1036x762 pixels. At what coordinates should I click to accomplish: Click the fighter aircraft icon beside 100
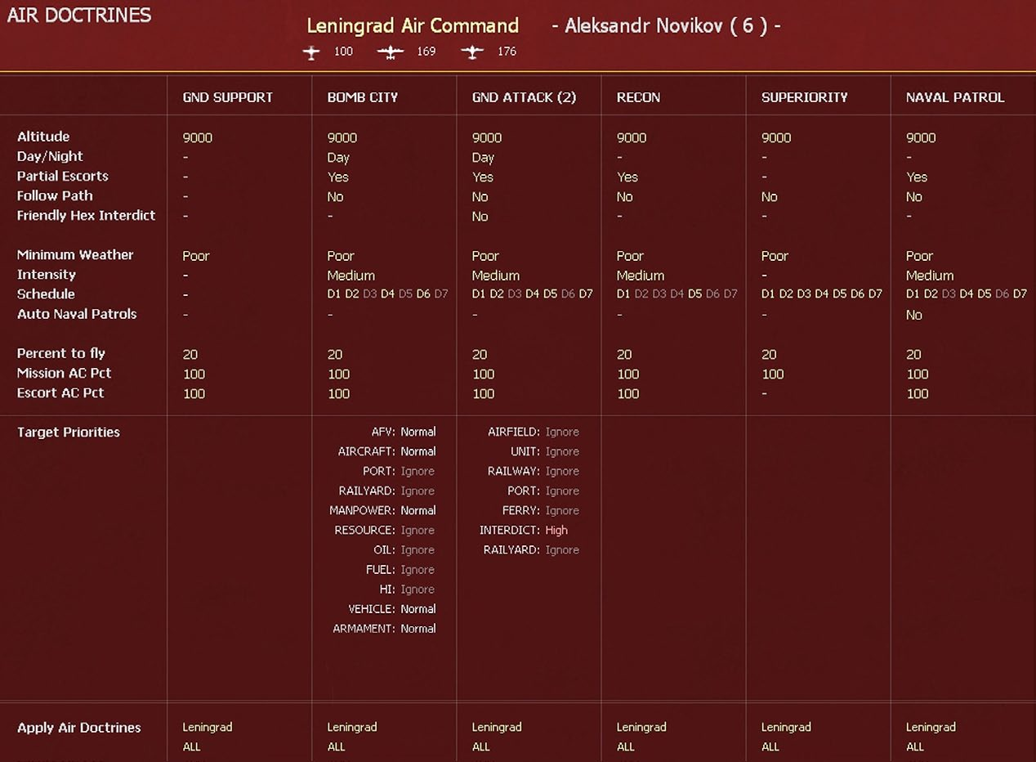coord(311,52)
